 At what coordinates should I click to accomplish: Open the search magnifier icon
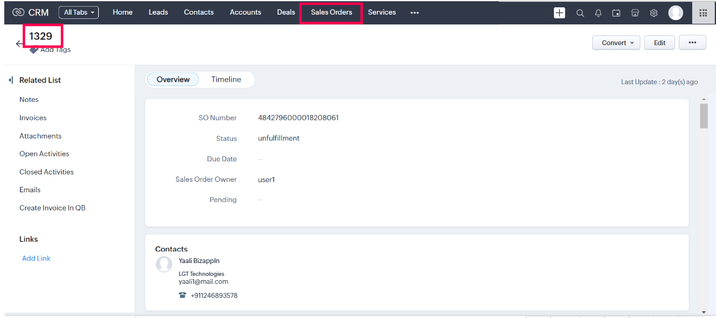(x=580, y=13)
